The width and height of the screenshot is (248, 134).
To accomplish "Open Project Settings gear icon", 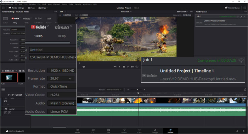I will click(x=243, y=131).
